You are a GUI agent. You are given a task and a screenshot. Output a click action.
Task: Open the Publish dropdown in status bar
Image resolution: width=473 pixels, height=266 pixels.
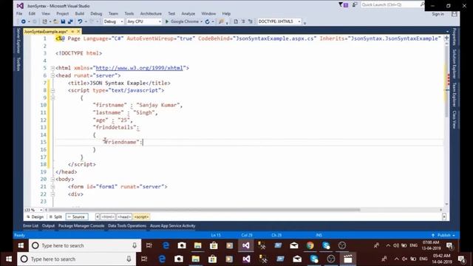(x=443, y=235)
